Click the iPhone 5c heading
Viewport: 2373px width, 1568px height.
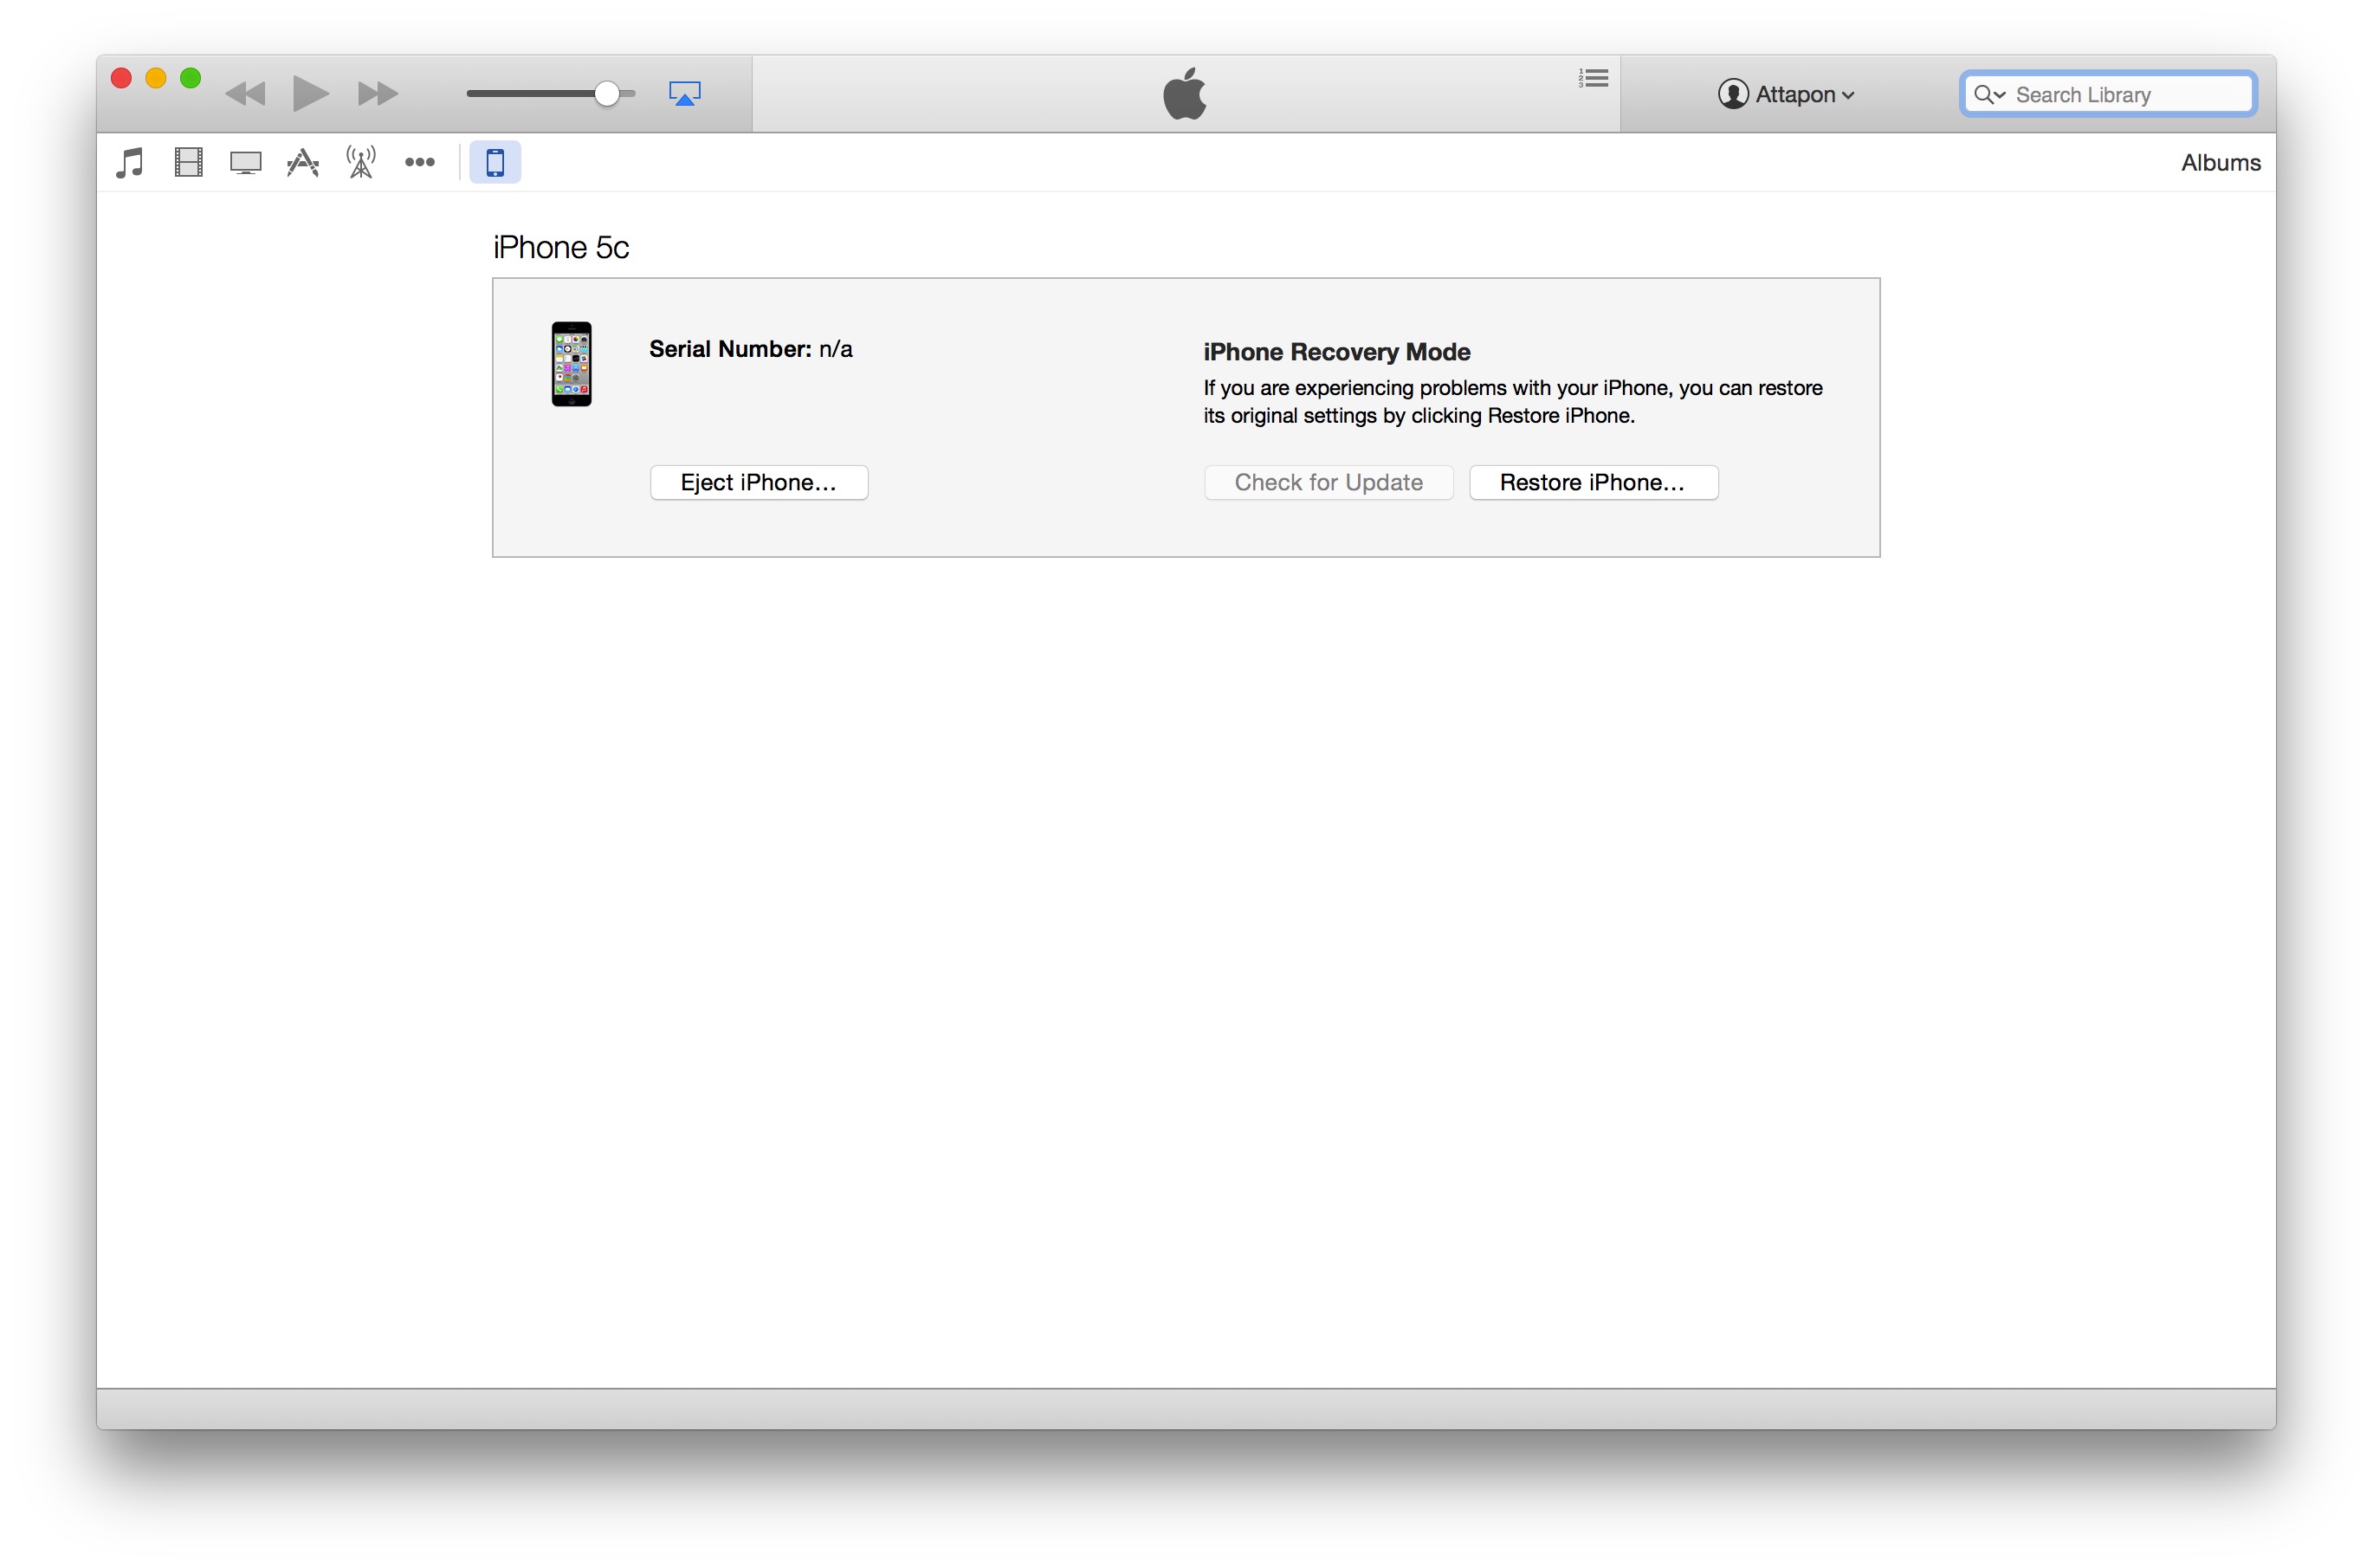point(560,247)
